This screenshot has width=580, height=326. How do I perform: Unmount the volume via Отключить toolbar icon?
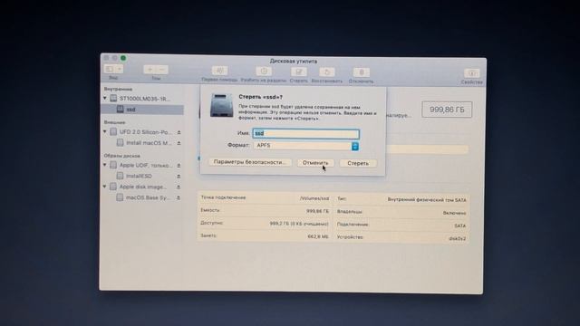coord(361,72)
